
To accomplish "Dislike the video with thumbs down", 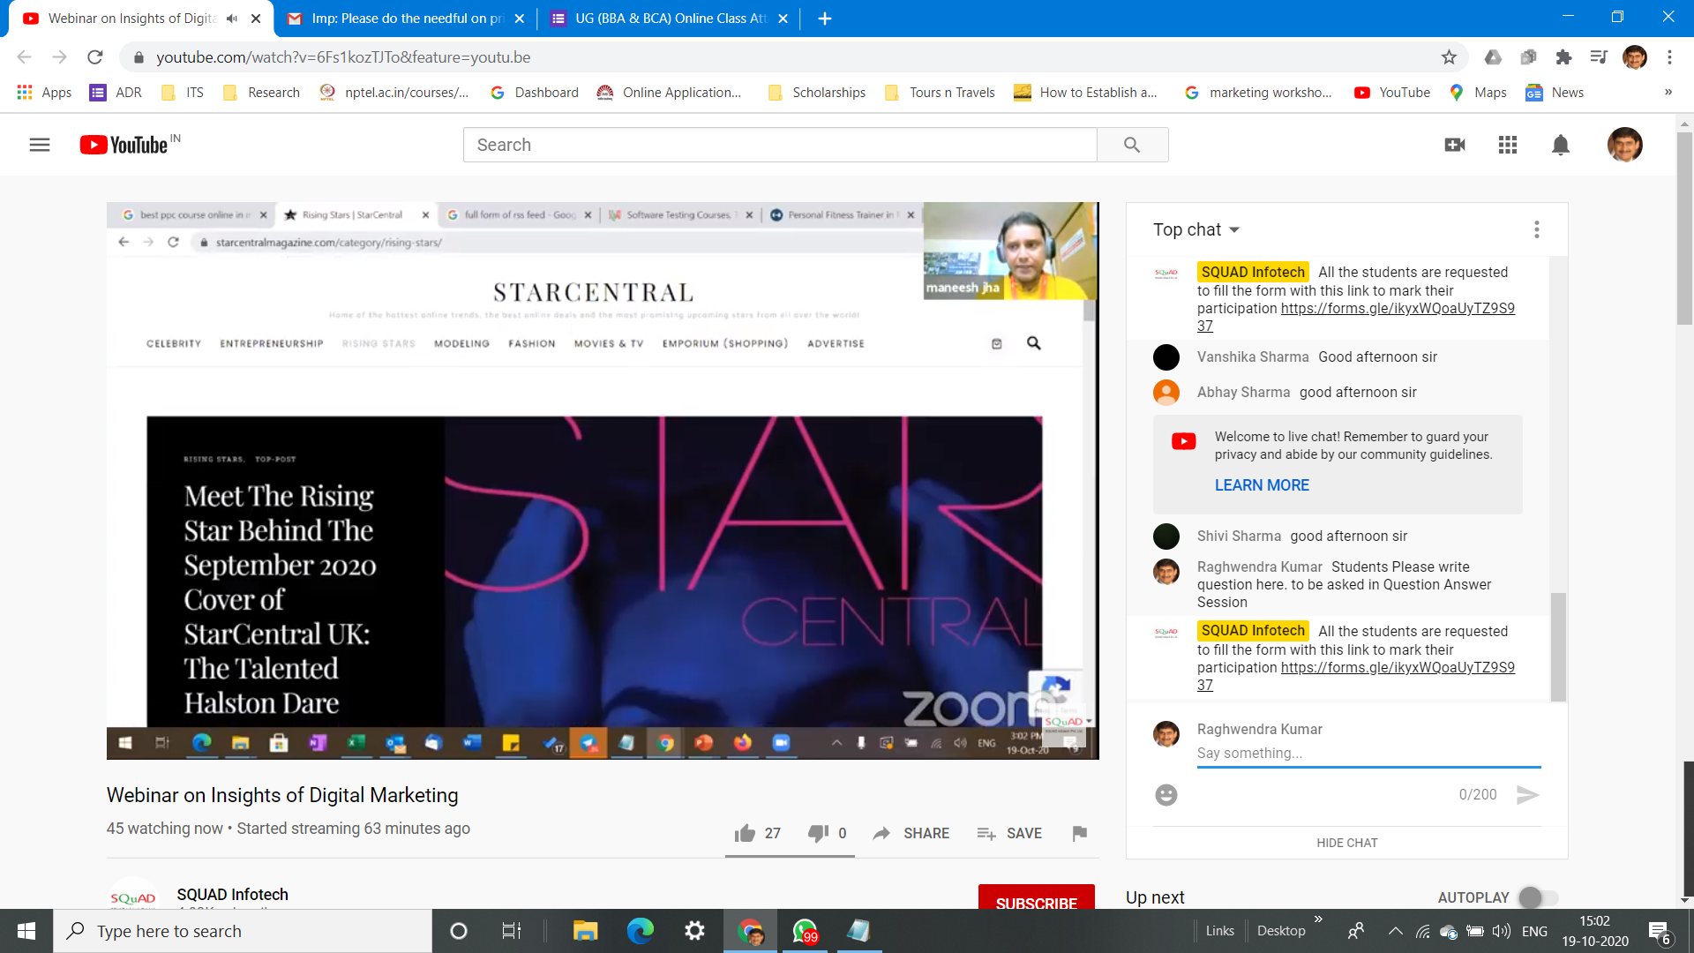I will point(818,833).
